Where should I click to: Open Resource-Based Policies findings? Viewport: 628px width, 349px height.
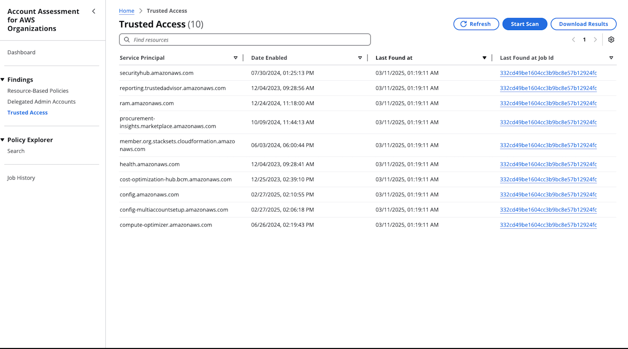point(38,91)
